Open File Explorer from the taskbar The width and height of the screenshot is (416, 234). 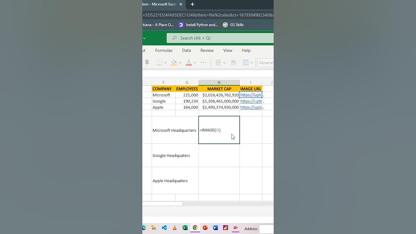coord(154,228)
